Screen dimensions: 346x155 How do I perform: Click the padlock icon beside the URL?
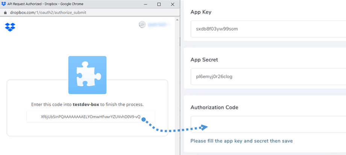coord(5,12)
